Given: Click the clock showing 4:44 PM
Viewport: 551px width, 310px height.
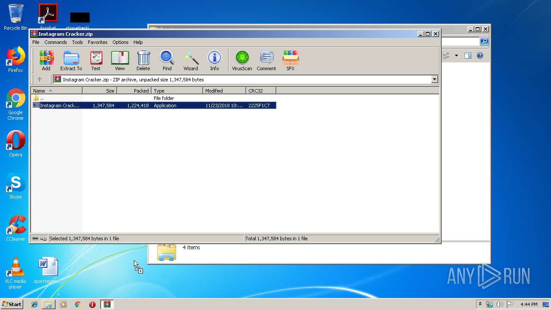Looking at the screenshot, I should coord(529,304).
